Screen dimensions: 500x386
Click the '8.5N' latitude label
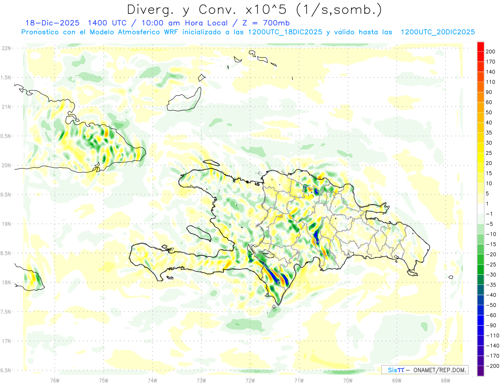[x=6, y=253]
